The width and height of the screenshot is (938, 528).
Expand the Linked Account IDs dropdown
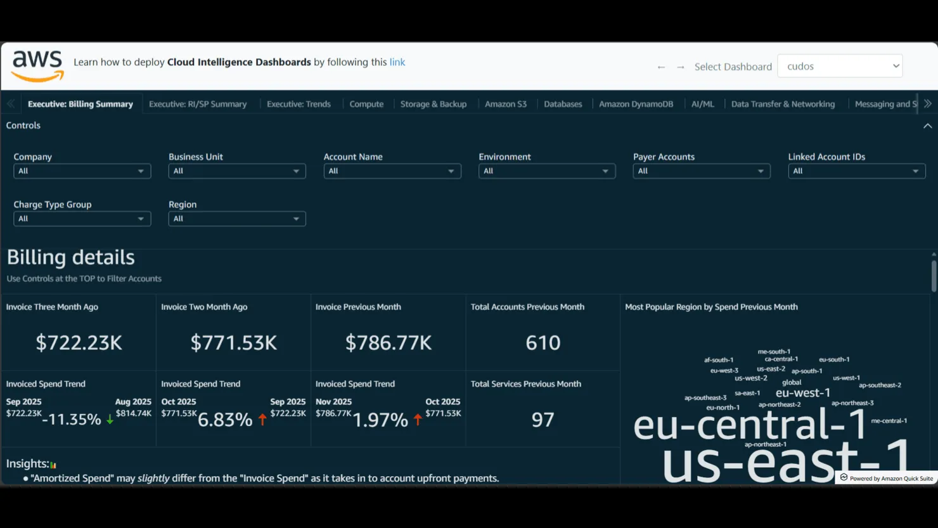[x=856, y=171]
